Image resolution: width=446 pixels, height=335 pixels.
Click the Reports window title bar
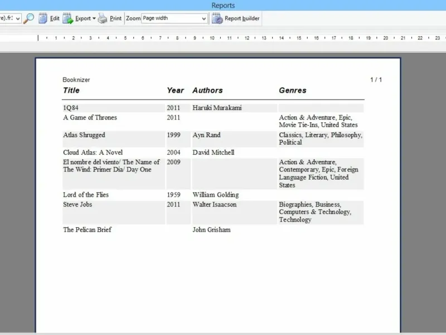point(223,5)
